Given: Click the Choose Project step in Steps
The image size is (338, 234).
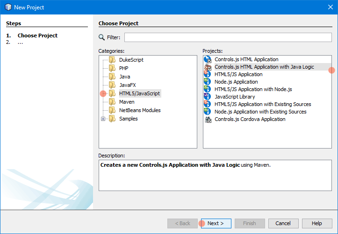Looking at the screenshot, I should coord(37,35).
